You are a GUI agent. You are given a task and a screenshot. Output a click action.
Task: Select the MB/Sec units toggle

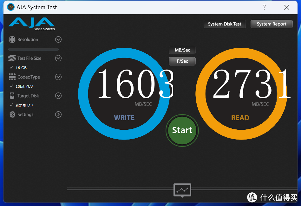[182, 50]
